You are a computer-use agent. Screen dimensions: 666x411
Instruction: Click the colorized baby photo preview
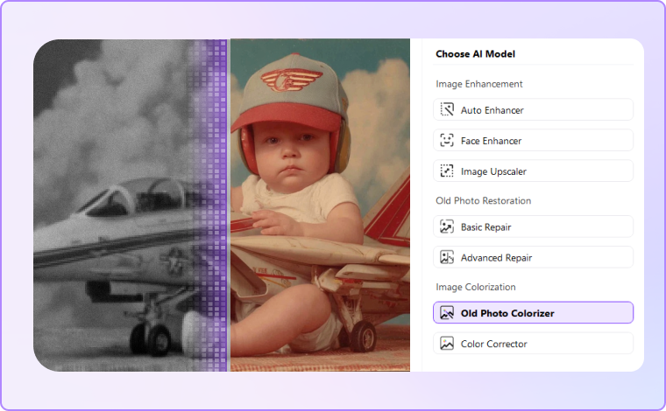point(320,205)
